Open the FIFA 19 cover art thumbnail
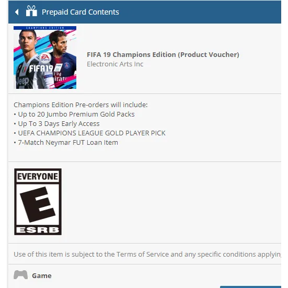This screenshot has width=288, height=288. (x=45, y=57)
